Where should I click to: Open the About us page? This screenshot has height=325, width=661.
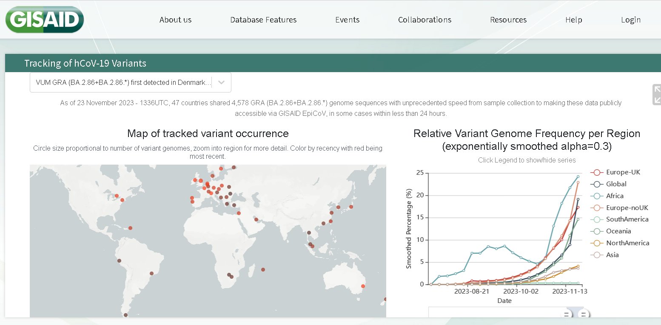[175, 20]
